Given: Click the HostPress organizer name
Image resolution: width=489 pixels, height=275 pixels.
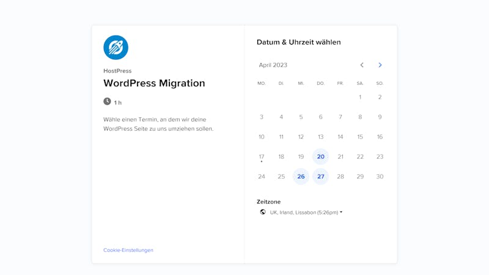Looking at the screenshot, I should 117,71.
